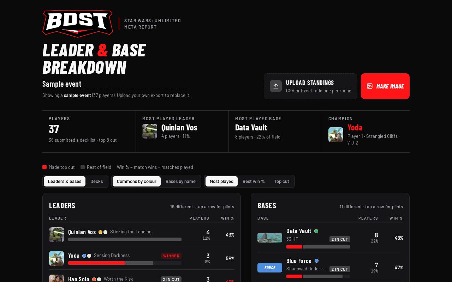452x282 pixels.
Task: Click the Data Vault base image
Action: (270, 238)
